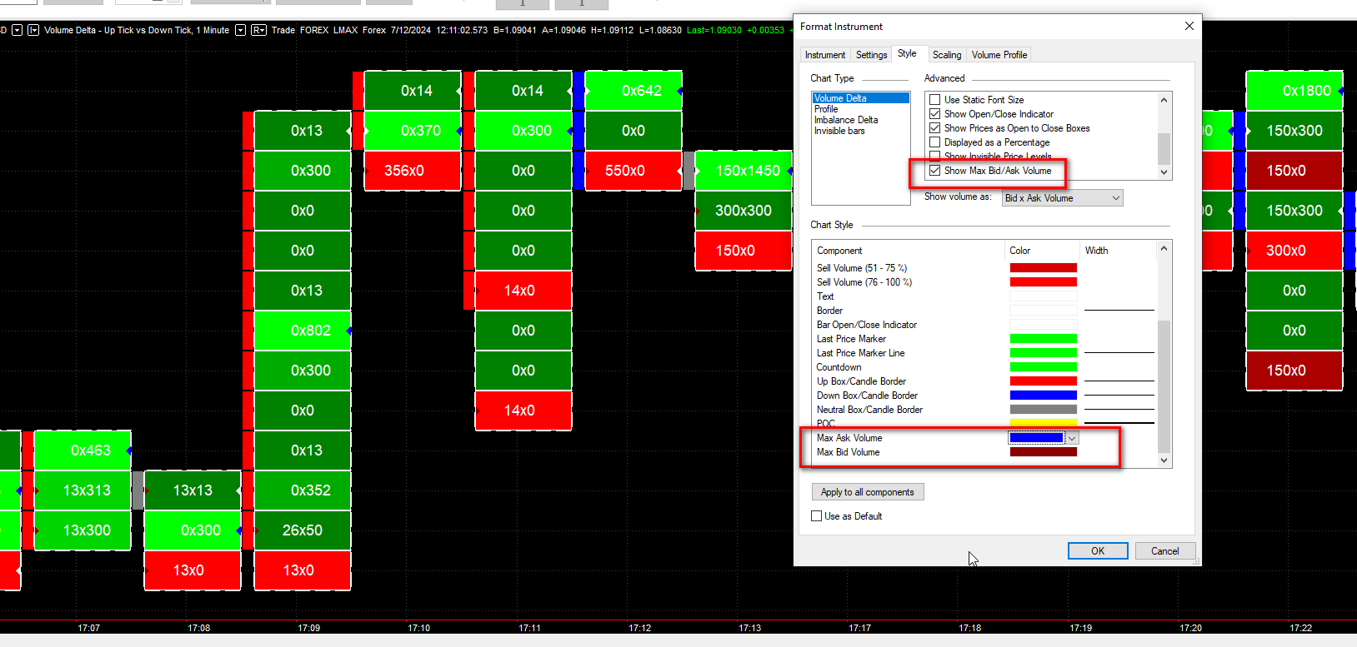Open the dropdown after the 1 Minute title
Image resolution: width=1357 pixels, height=647 pixels.
point(240,30)
